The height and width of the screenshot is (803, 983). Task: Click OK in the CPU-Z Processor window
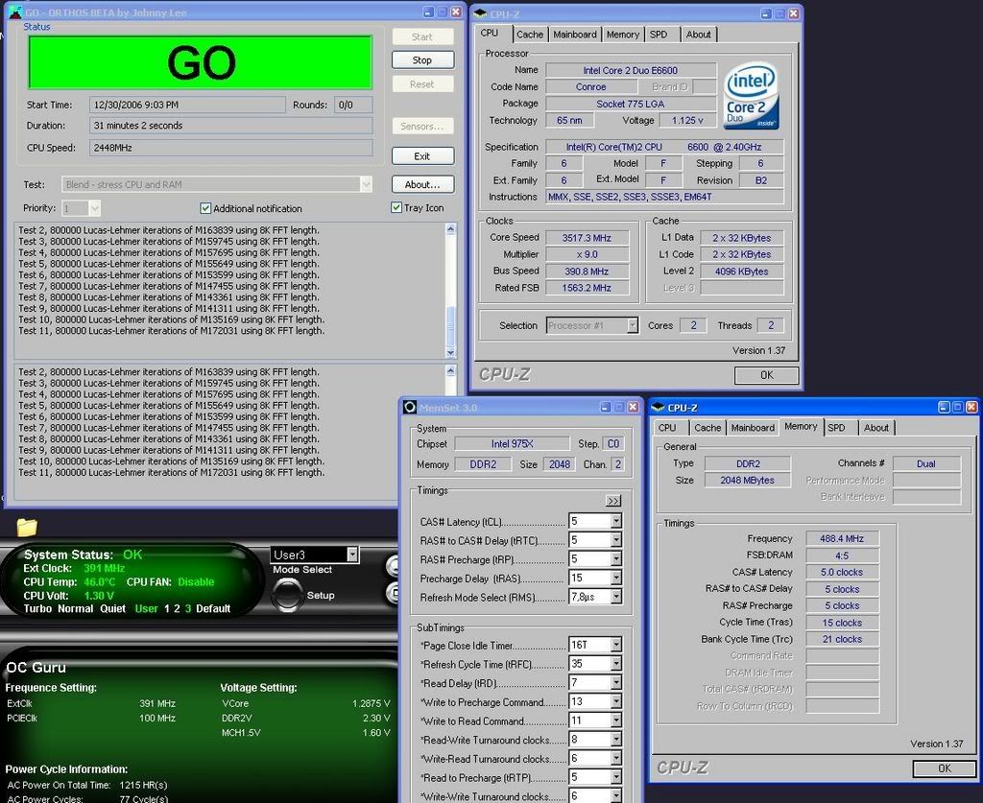[766, 374]
